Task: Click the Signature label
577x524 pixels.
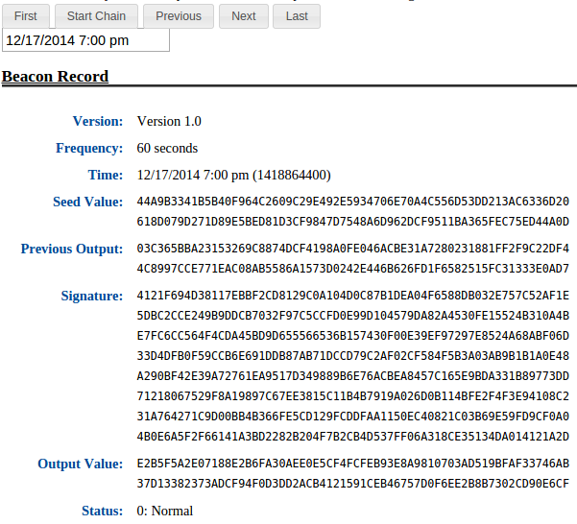Action: click(91, 296)
